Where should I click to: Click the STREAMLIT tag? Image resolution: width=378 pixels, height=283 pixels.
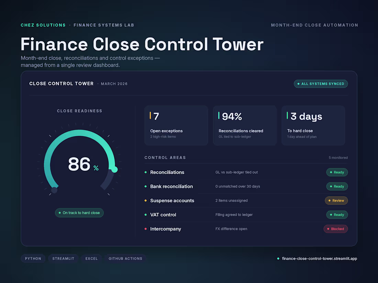(x=63, y=259)
